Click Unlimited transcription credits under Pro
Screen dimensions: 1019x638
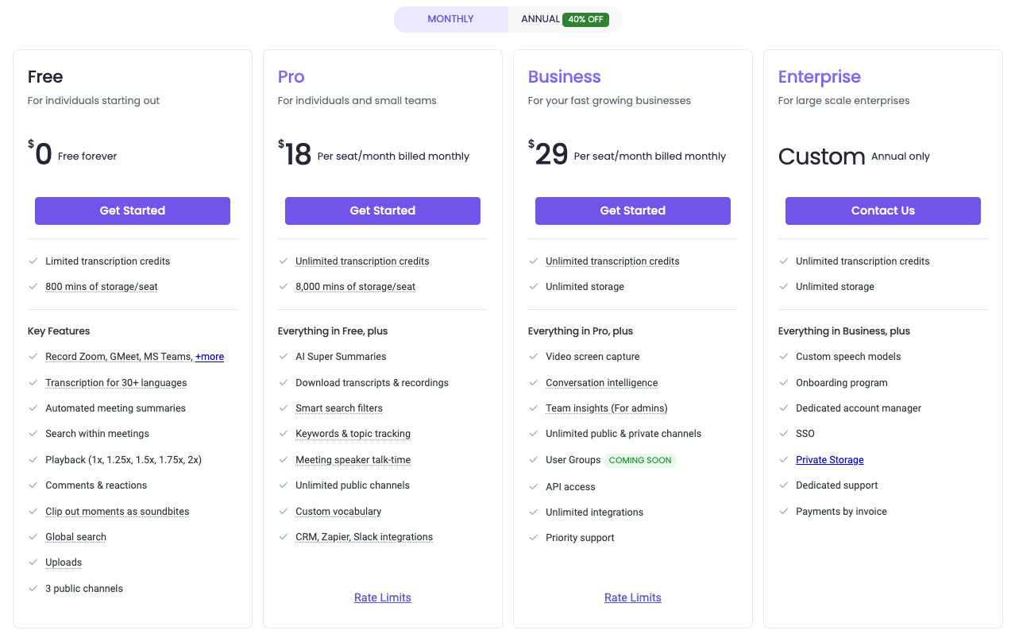362,261
